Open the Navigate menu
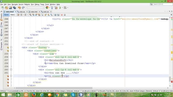Screen dimensions: 173x97 click(15, 4)
